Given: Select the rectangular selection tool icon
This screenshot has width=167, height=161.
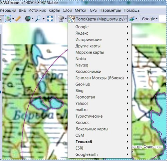Looking at the screenshot, I should click(8, 19).
